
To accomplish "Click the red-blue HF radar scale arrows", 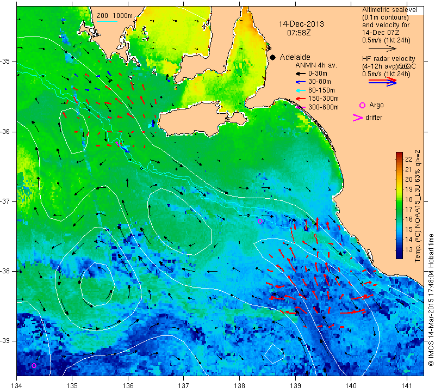I will coord(382,81).
